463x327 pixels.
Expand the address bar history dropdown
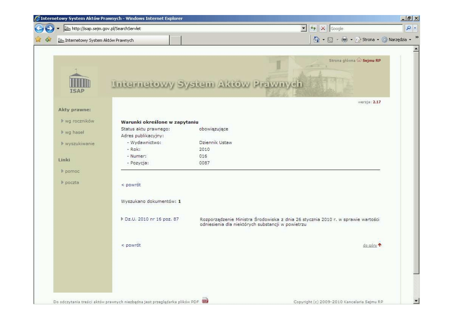(303, 29)
